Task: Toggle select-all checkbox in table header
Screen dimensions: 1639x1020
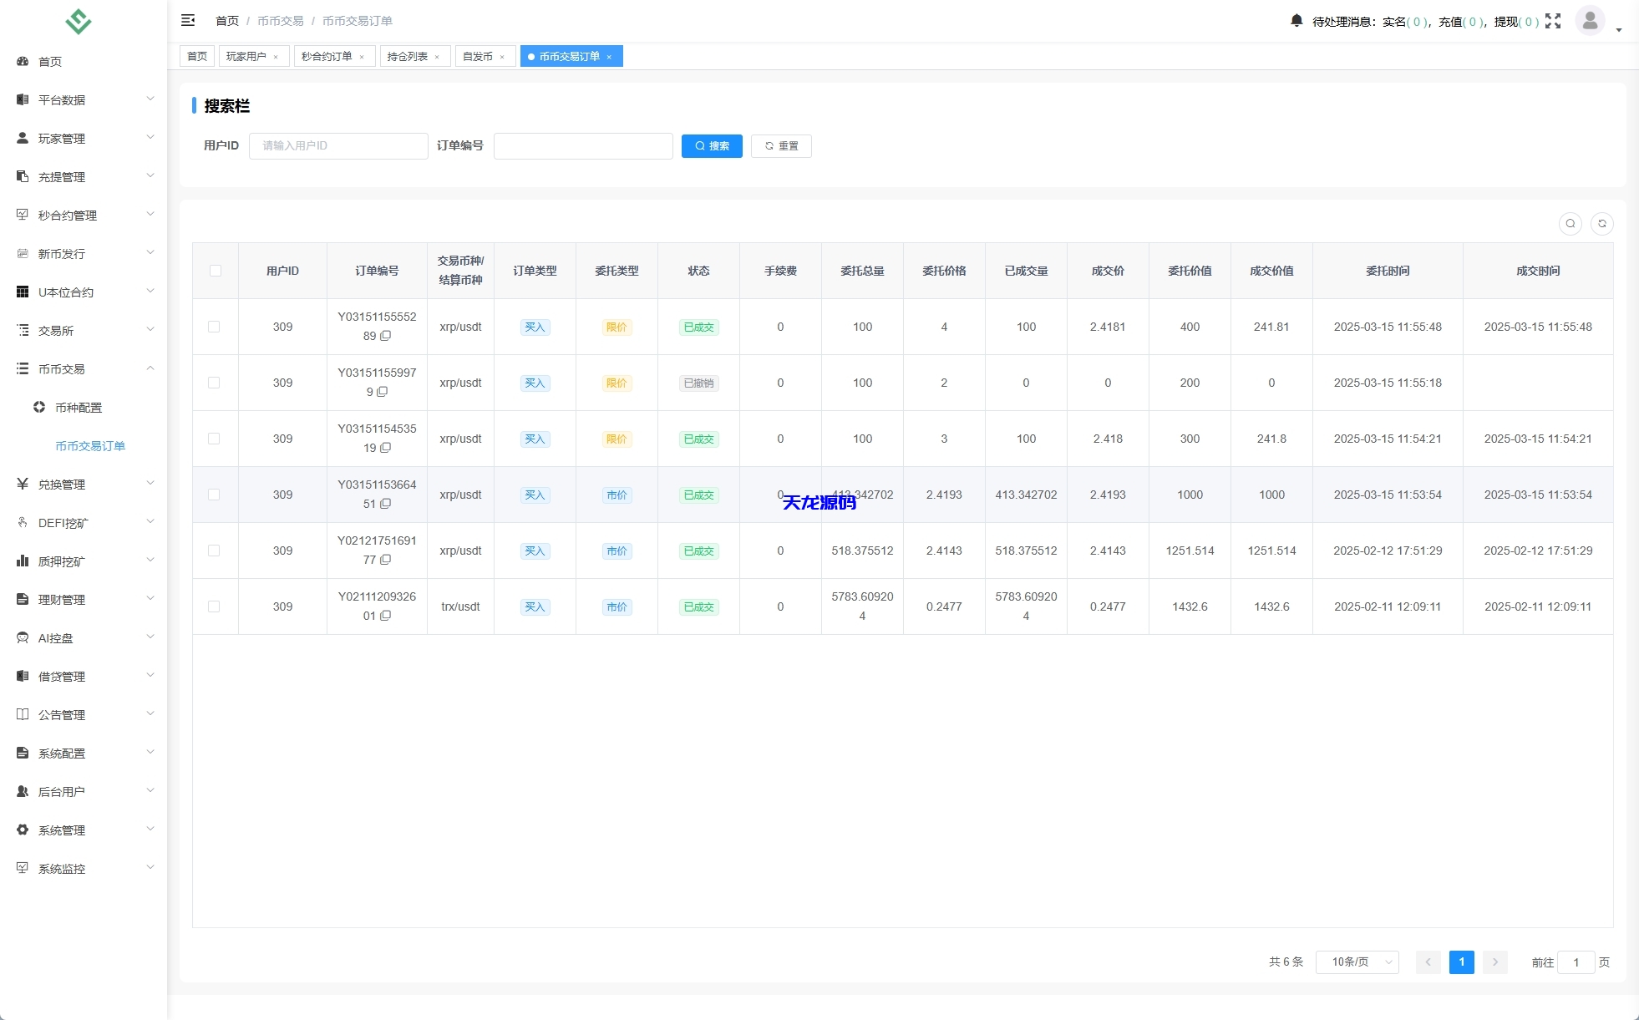Action: click(216, 271)
